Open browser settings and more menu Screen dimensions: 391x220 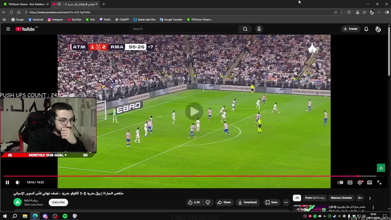(379, 12)
